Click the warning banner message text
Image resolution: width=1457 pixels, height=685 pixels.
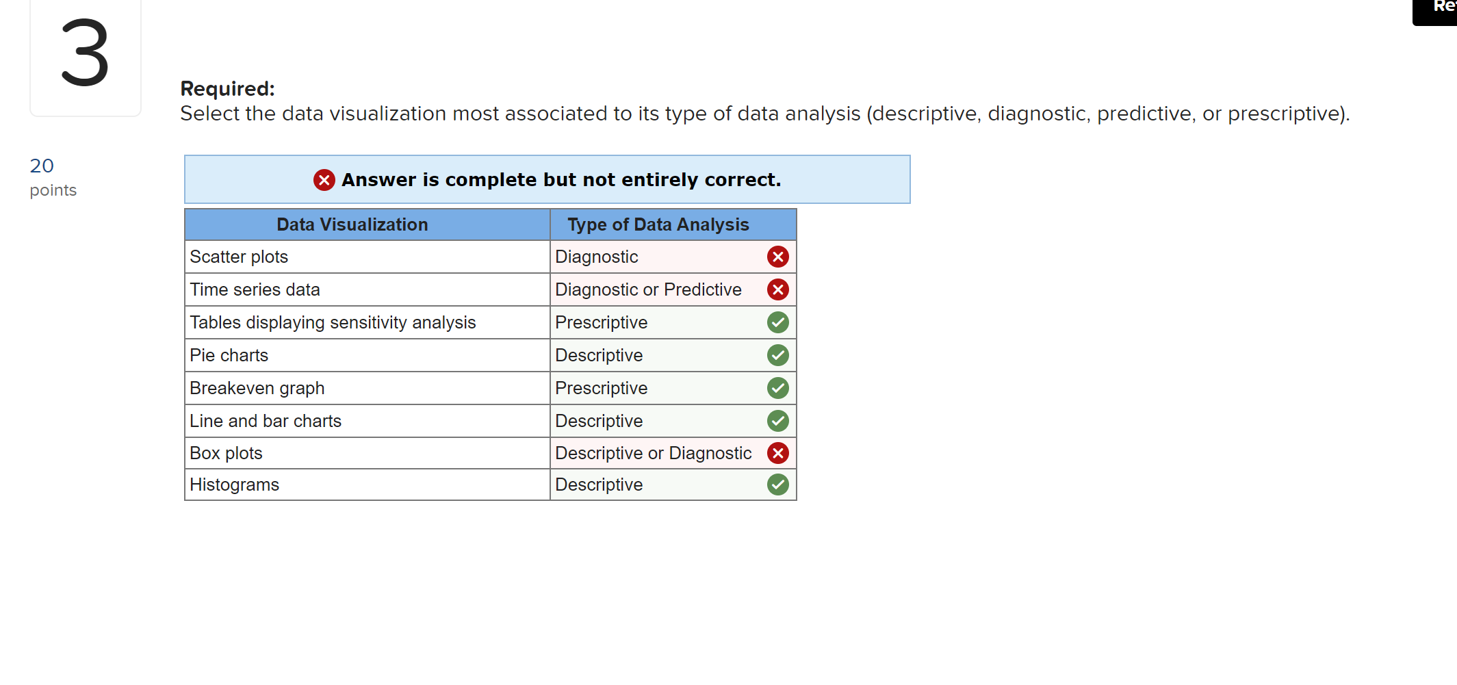tap(561, 180)
